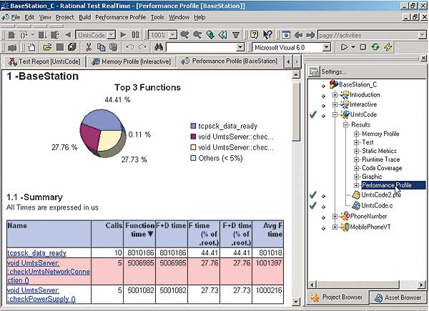Image resolution: width=429 pixels, height=311 pixels.
Task: Open the File menu
Action: tap(16, 17)
